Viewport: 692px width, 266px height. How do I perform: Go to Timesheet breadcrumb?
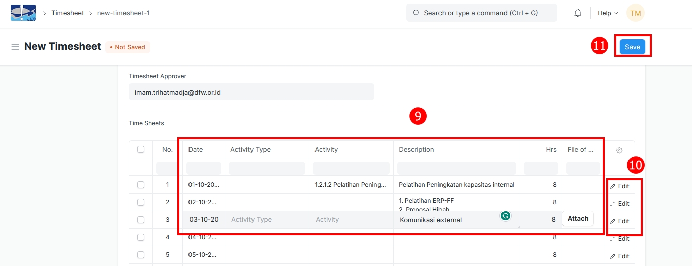click(68, 13)
